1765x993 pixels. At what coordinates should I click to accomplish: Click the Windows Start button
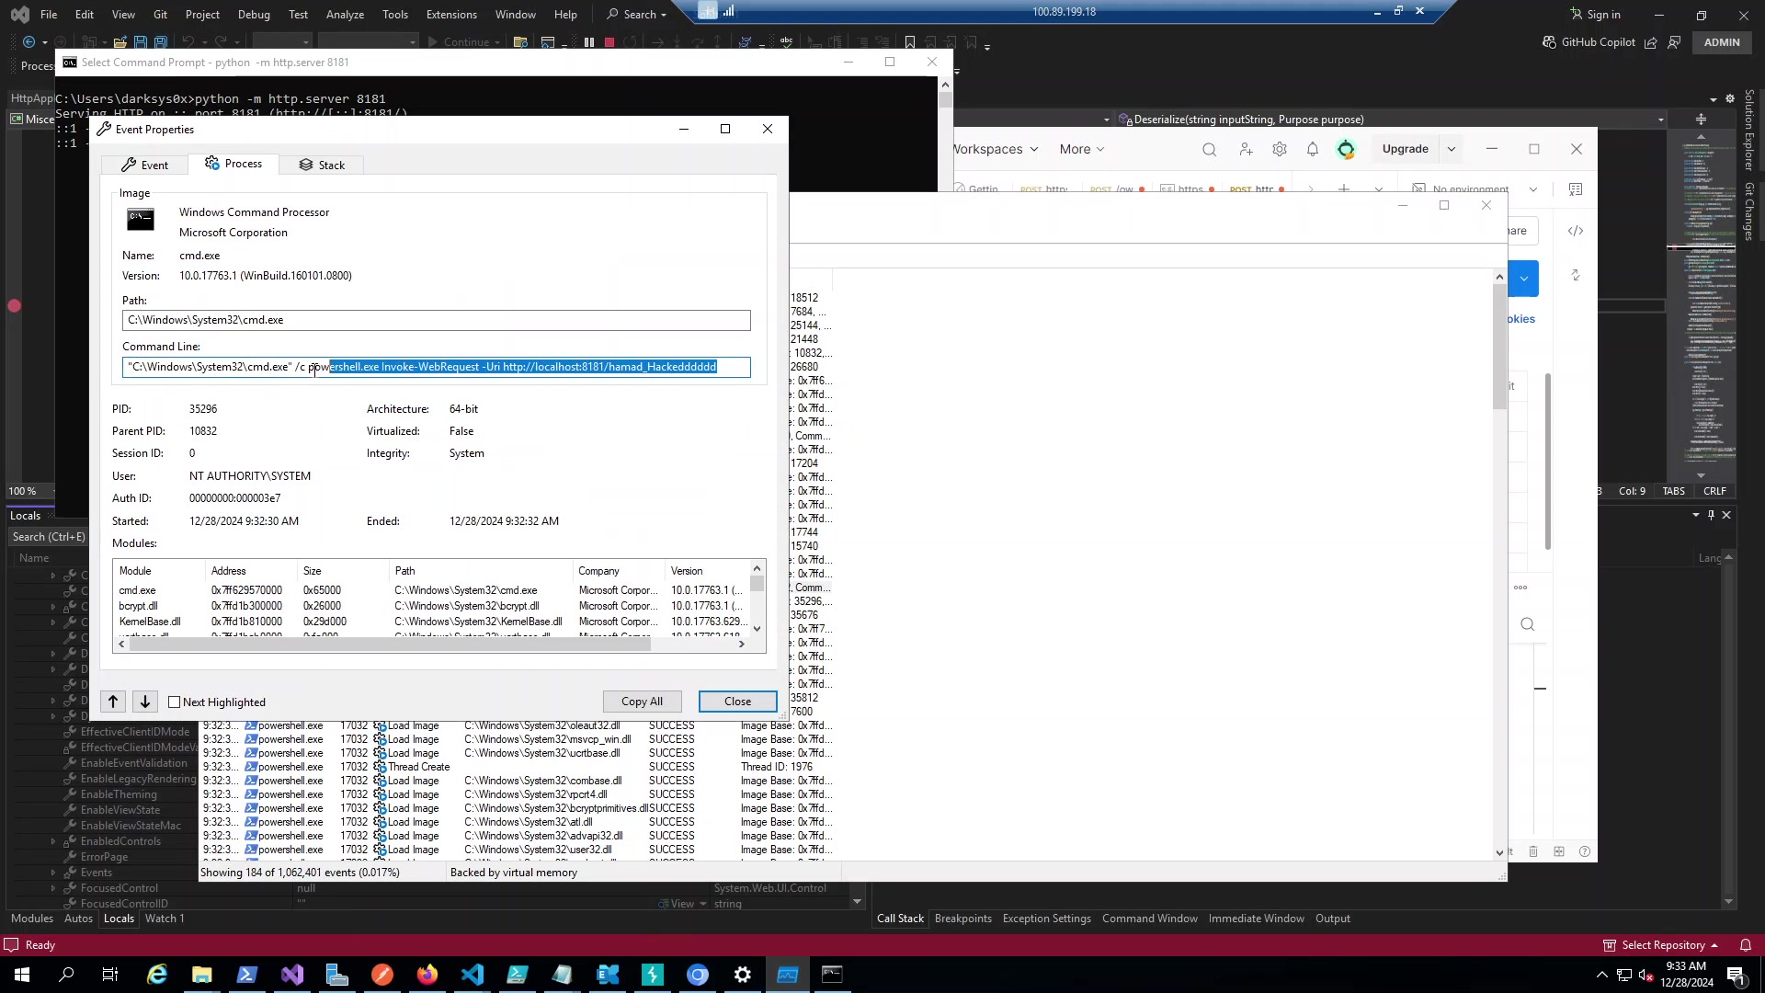(21, 975)
